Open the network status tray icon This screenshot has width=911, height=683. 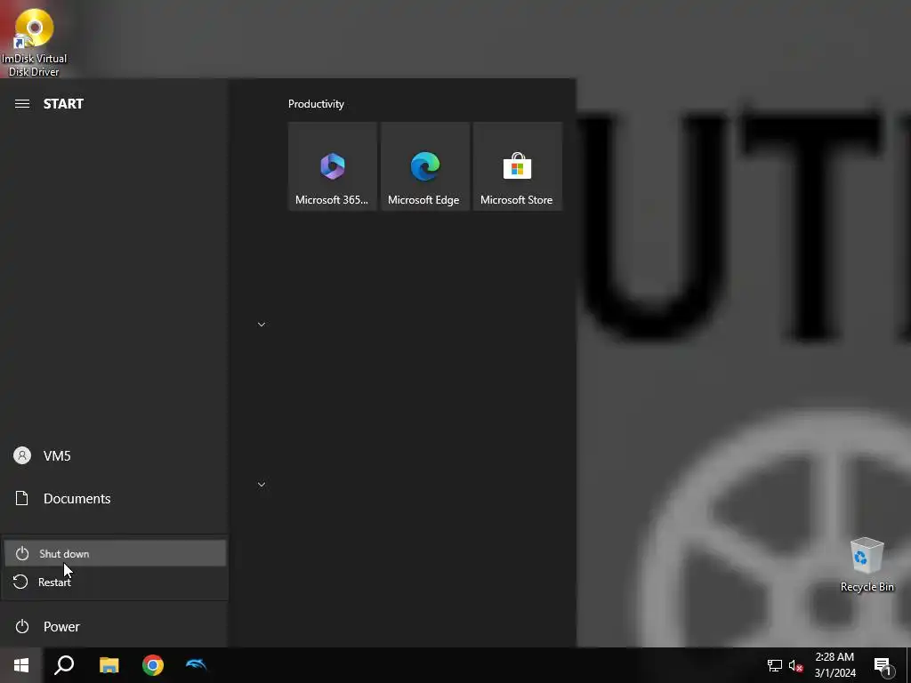point(775,666)
